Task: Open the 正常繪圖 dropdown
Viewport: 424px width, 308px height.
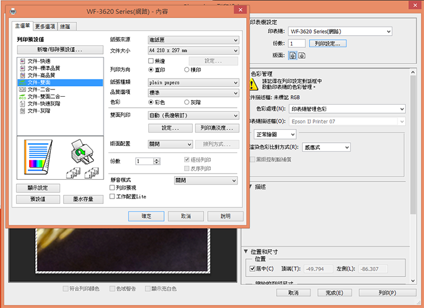Action: click(x=275, y=134)
